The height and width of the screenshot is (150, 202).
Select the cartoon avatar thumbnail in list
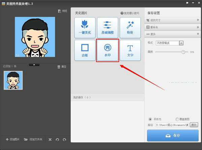13,80
